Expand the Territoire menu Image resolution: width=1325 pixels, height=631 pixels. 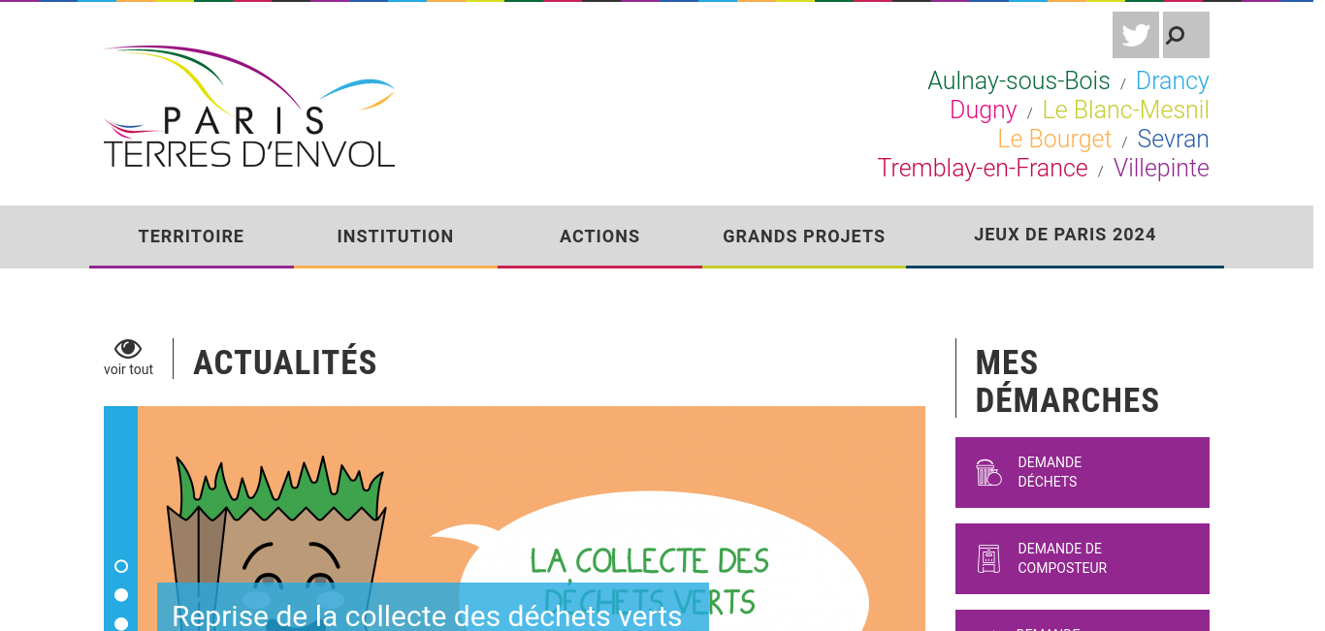[191, 237]
